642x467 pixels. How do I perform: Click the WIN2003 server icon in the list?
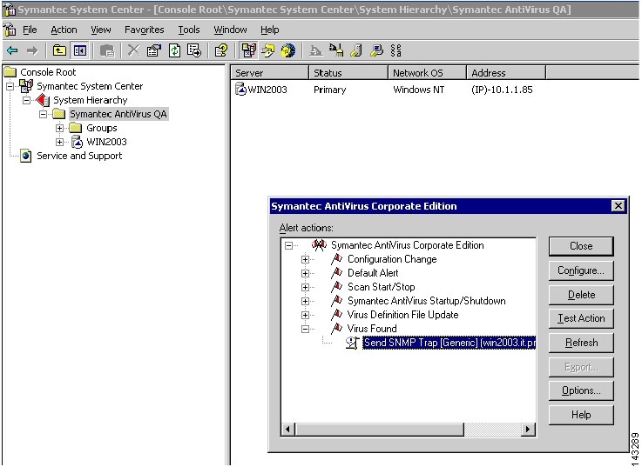[x=240, y=89]
